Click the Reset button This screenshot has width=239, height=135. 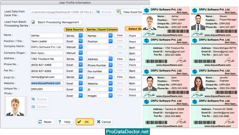tap(46, 122)
